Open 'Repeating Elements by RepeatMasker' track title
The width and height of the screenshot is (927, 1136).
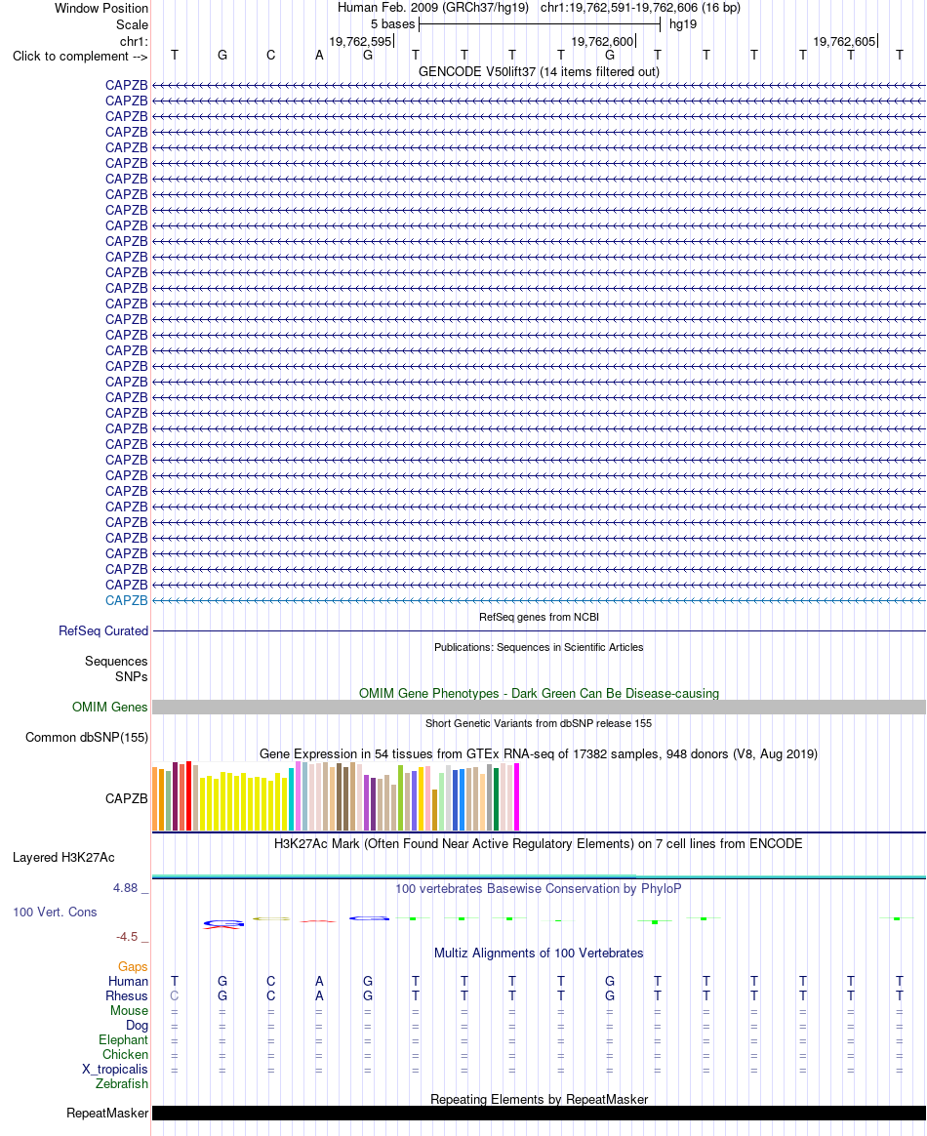539,1100
